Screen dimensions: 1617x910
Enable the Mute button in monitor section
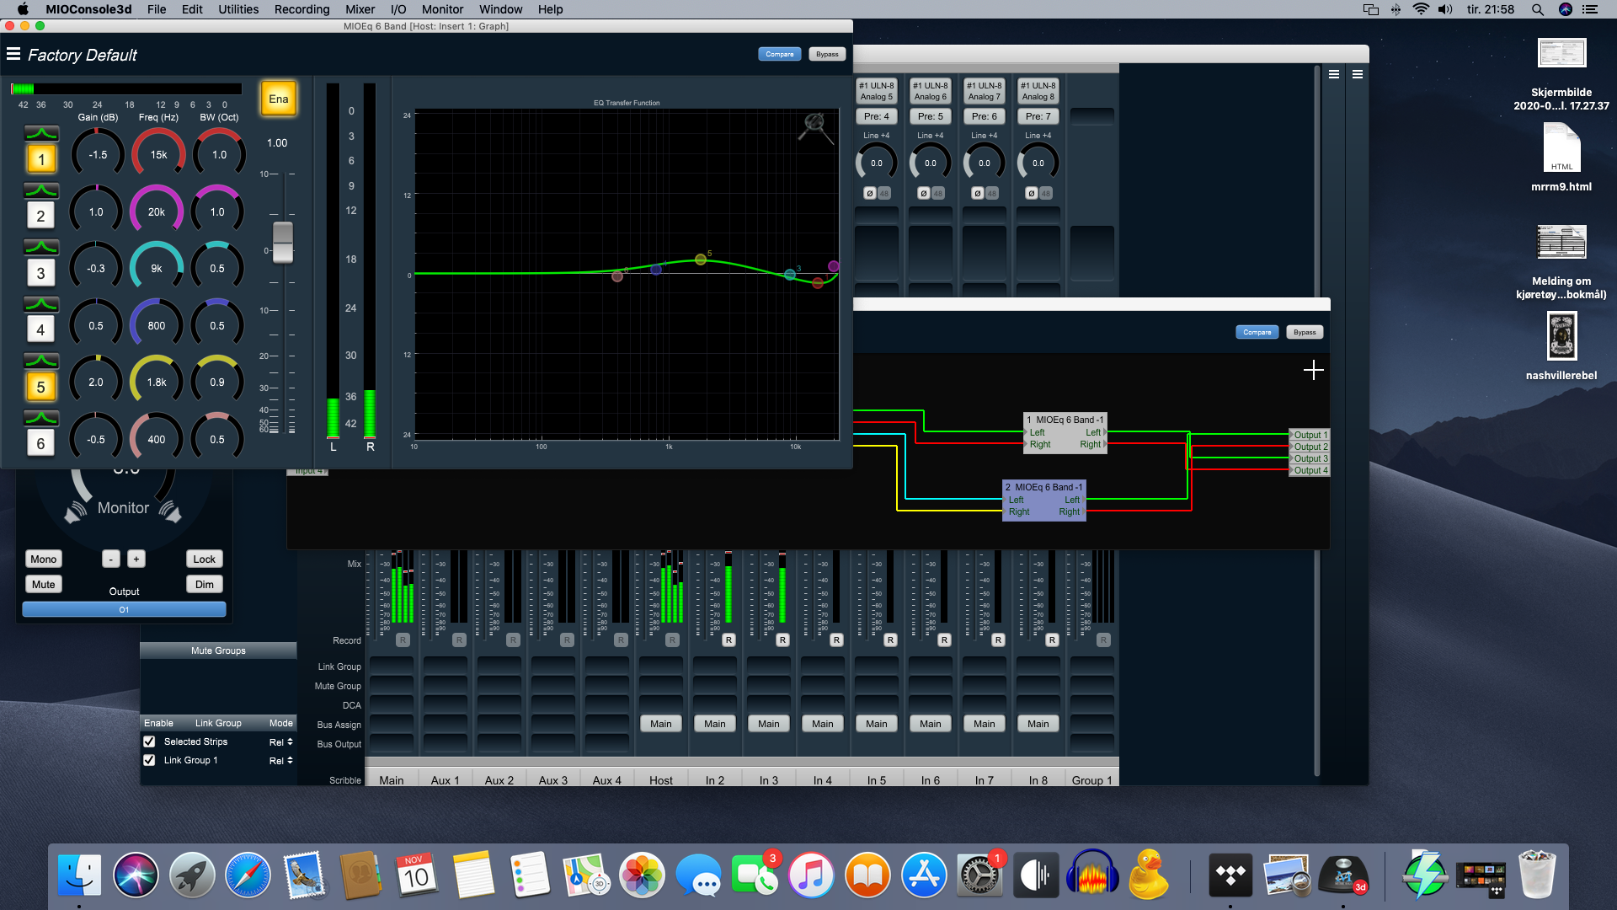tap(42, 583)
